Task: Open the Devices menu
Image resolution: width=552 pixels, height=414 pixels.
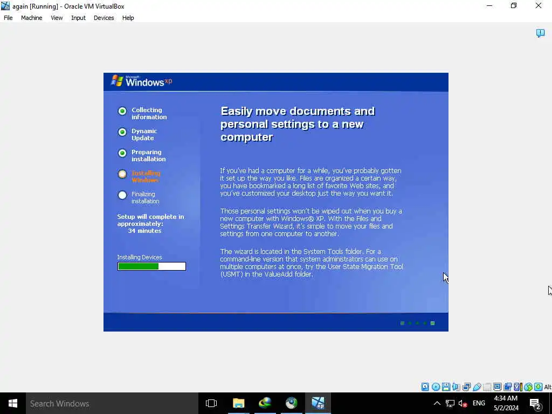Action: 103,18
